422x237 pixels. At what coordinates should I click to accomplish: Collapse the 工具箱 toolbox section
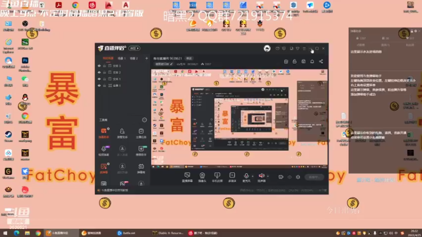(144, 120)
